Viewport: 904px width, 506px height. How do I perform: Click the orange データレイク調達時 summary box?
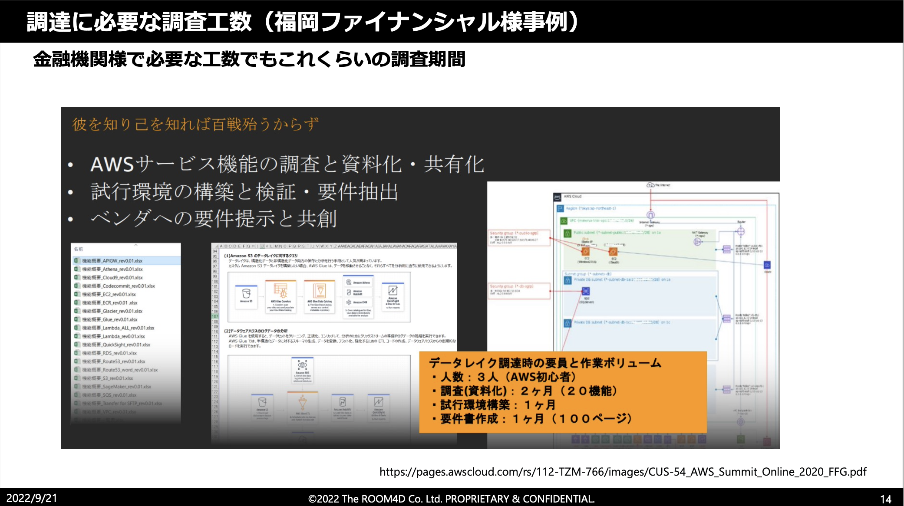coord(563,391)
